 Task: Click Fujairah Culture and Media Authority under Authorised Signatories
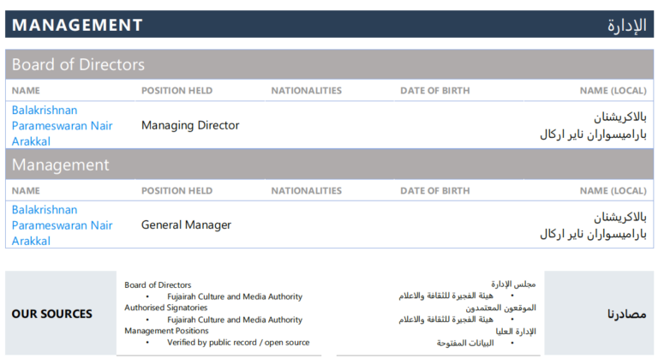234,320
